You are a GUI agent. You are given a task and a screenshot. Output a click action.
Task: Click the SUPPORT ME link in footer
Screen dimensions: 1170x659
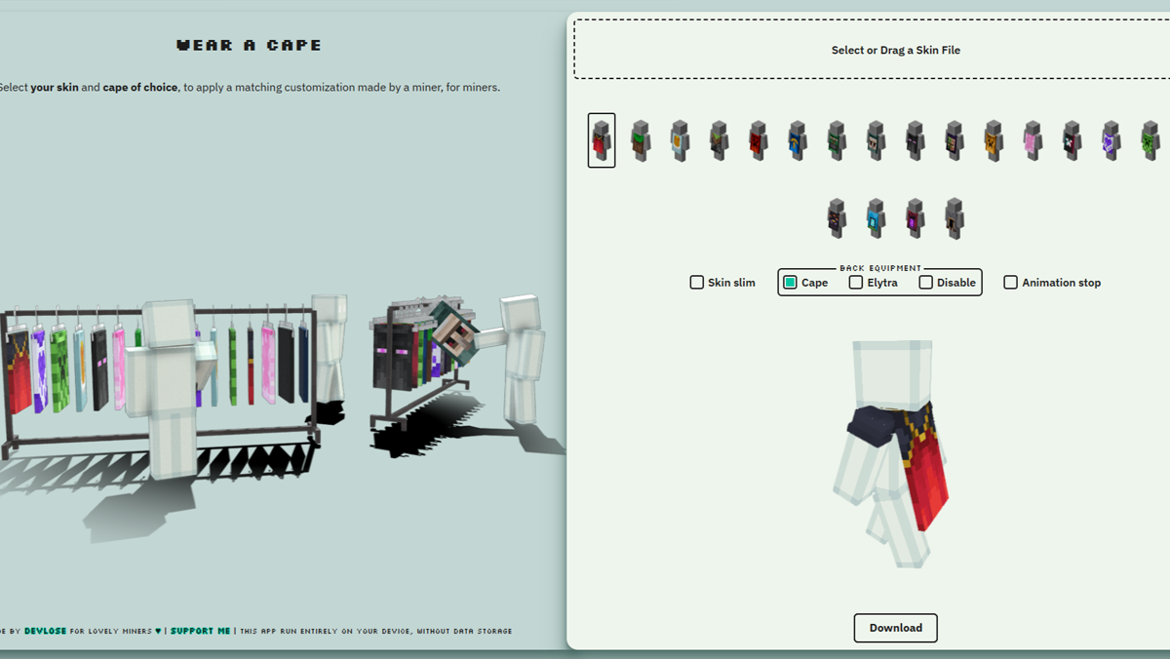coord(201,631)
